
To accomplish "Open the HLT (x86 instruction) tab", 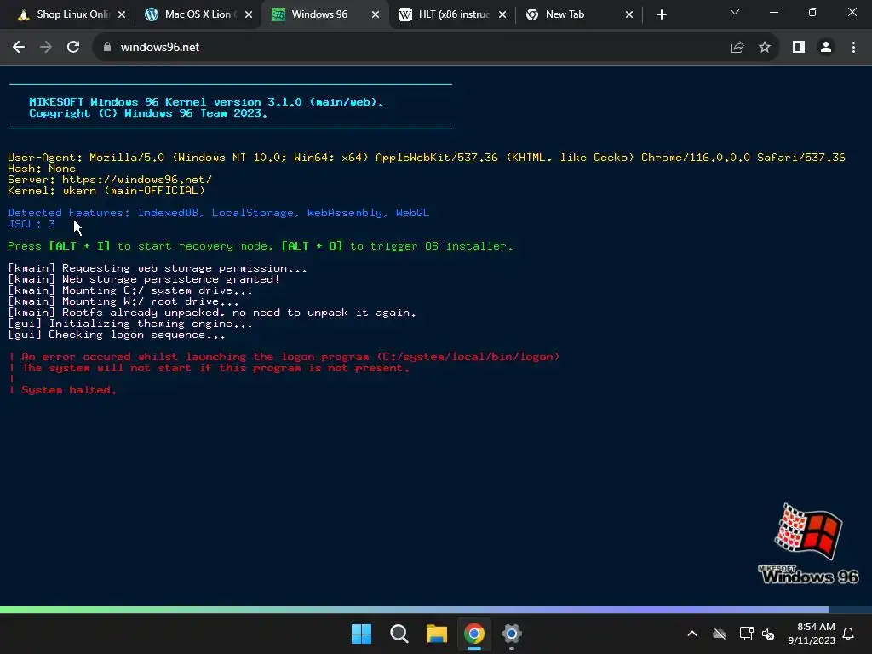I will click(446, 15).
